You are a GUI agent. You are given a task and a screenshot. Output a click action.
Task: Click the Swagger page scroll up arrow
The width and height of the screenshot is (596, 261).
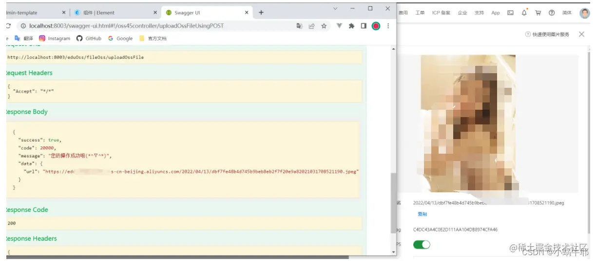point(394,49)
